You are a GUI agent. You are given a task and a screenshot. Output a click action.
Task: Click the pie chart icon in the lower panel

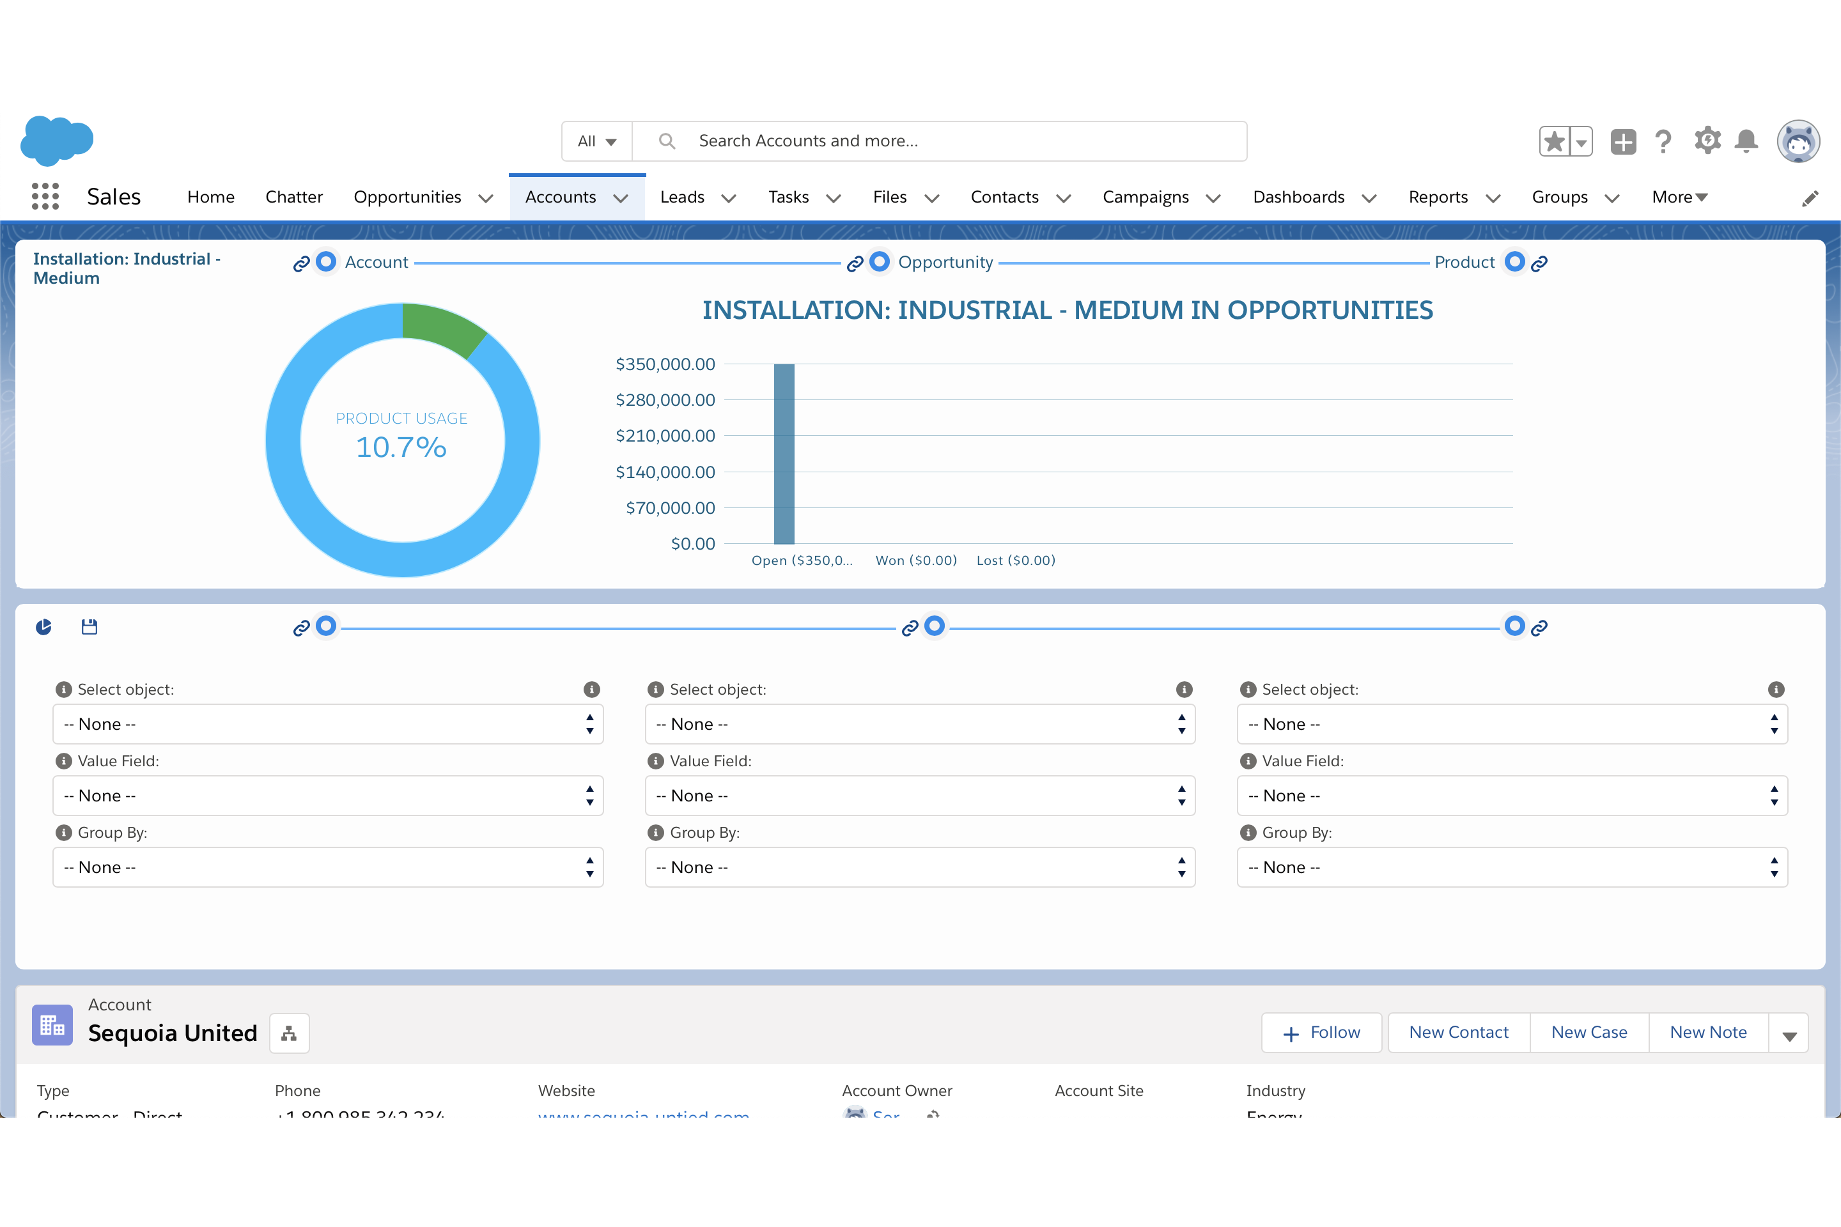click(x=45, y=627)
